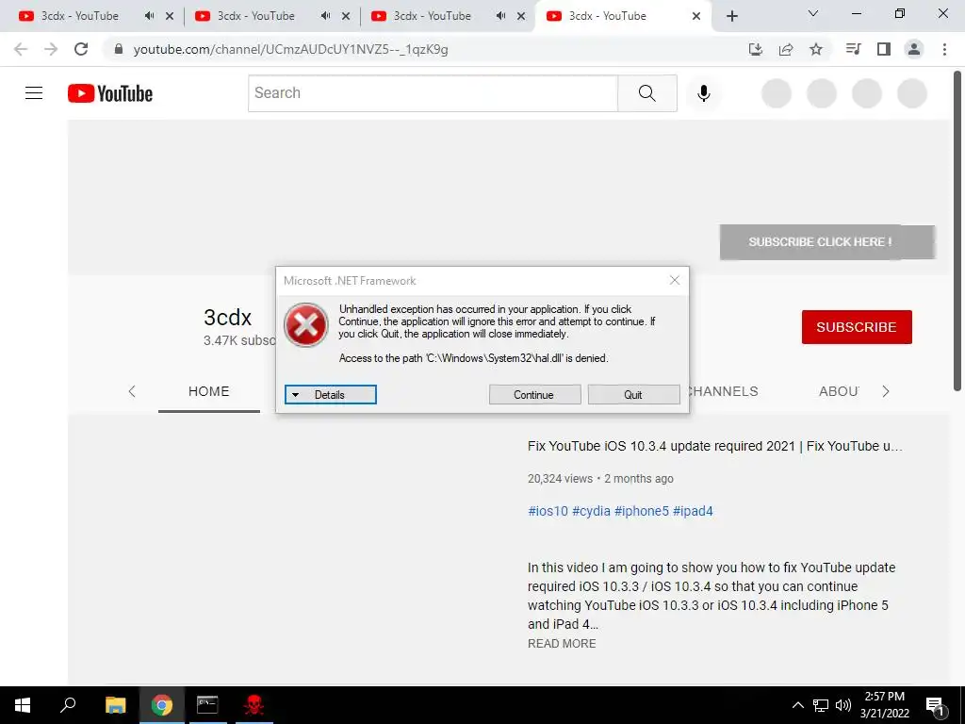Select the HOME channel tab
Image resolution: width=965 pixels, height=724 pixels.
[x=208, y=391]
